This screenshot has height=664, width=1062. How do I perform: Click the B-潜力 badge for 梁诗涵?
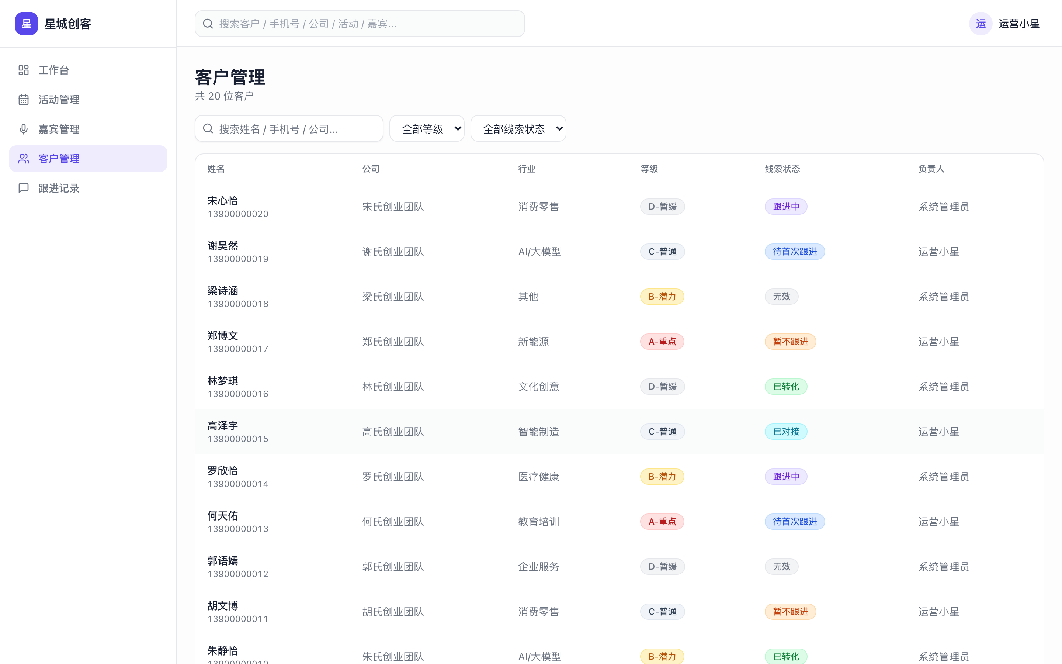[662, 297]
